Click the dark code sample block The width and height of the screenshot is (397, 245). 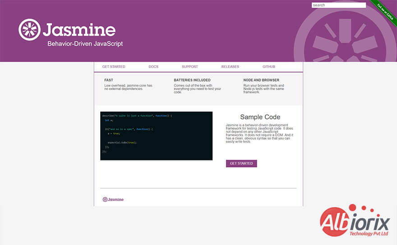[x=156, y=136]
